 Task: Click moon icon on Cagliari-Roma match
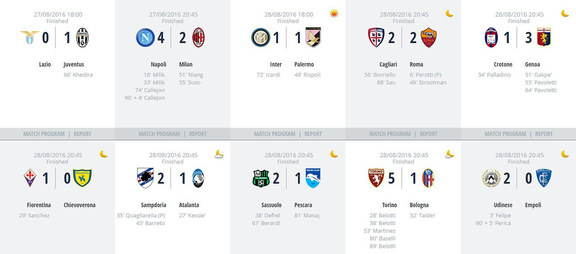(x=450, y=13)
